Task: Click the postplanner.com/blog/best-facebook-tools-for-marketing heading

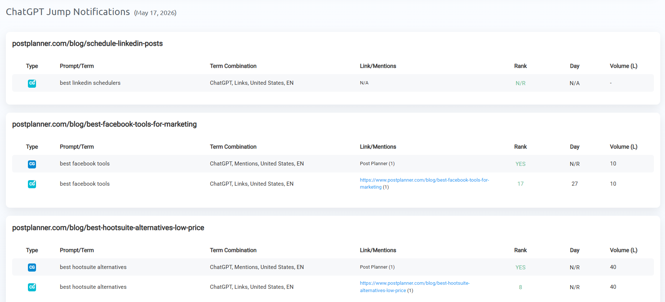Action: coord(104,124)
